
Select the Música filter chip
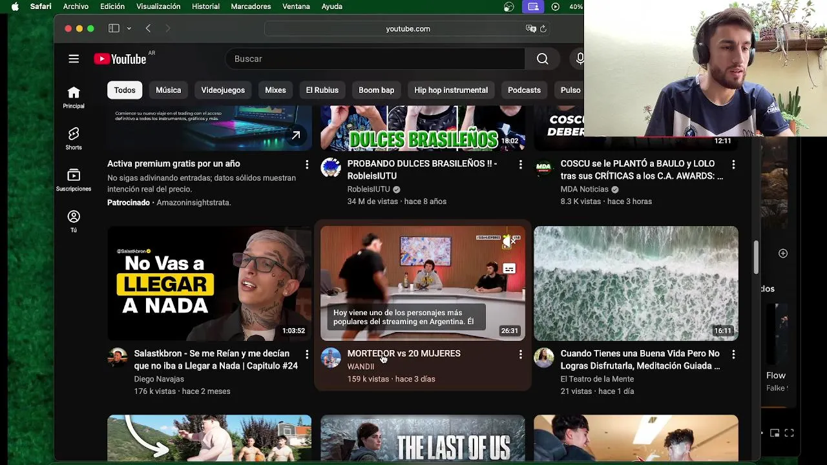[x=168, y=90]
